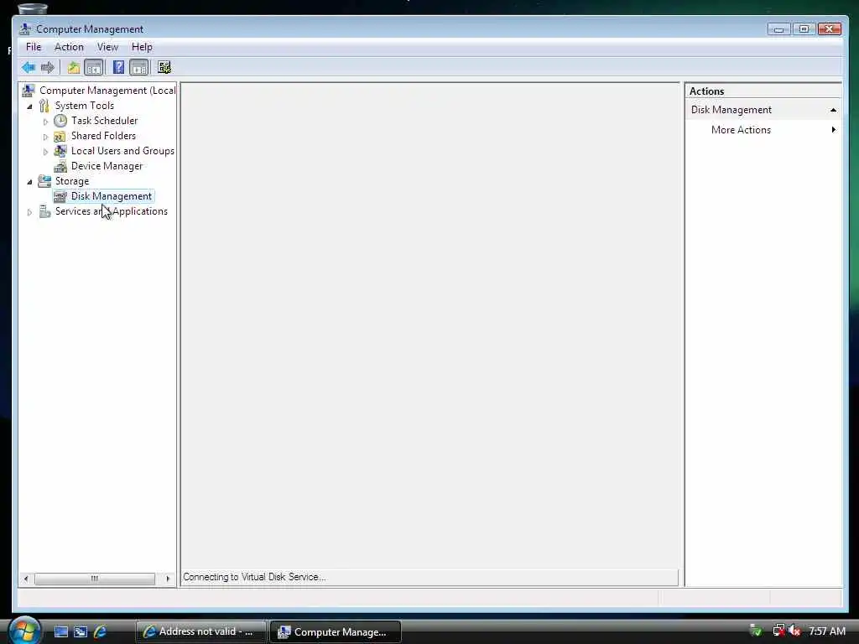
Task: Select Shared Folders in the tree
Action: tap(103, 136)
